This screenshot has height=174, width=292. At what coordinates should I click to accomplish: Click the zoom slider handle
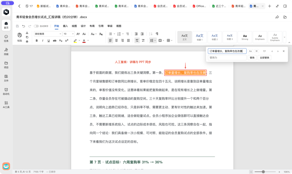pyautogui.click(x=263, y=172)
